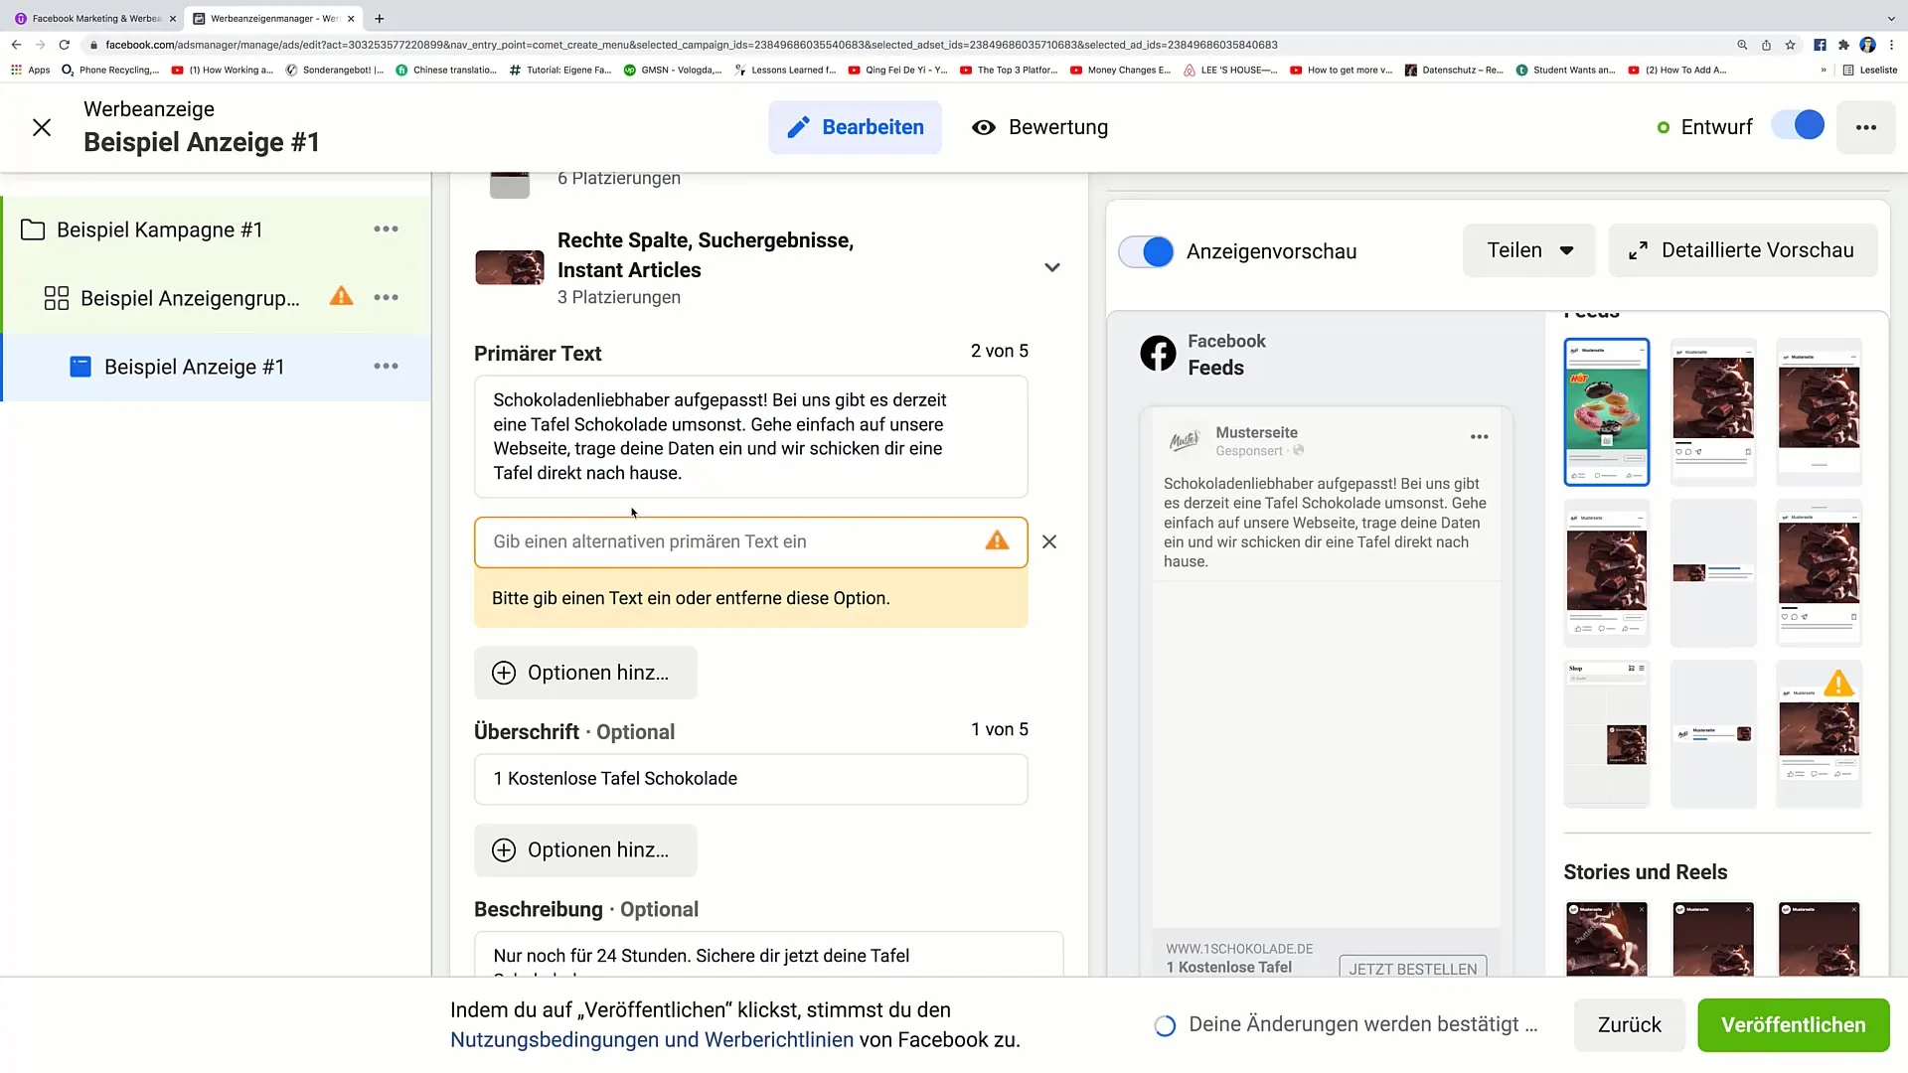Click the Zurück button
Screen dimensions: 1908x1073
[1630, 1024]
